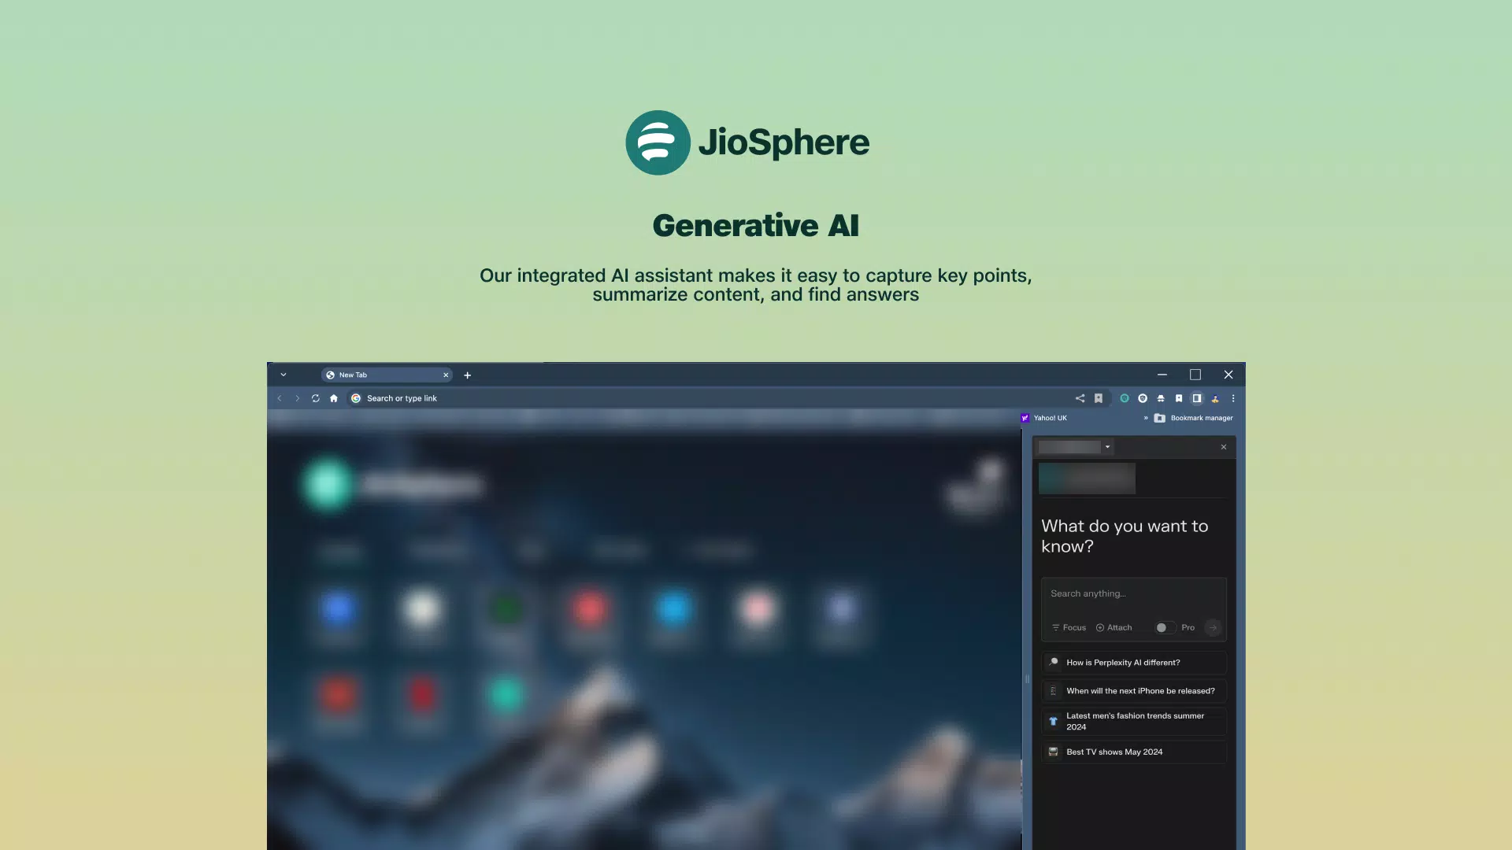The width and height of the screenshot is (1512, 850).
Task: Click the 'What do you want to know?' heading
Action: coord(1125,536)
